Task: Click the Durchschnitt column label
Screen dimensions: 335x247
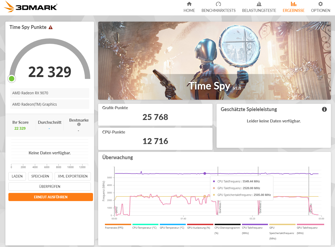Action: coord(50,122)
